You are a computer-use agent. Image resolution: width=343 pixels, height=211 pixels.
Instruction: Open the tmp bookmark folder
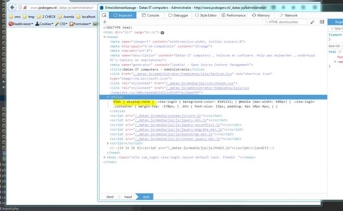pyautogui.click(x=29, y=17)
